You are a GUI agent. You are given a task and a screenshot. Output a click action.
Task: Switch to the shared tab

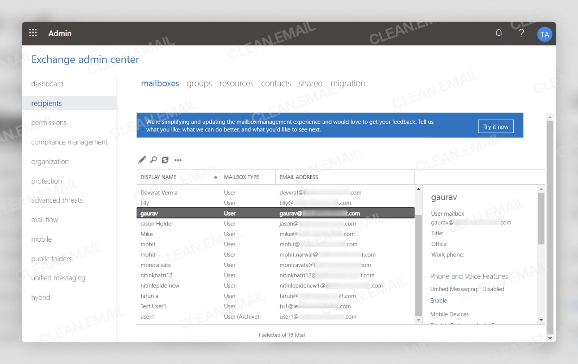click(311, 83)
